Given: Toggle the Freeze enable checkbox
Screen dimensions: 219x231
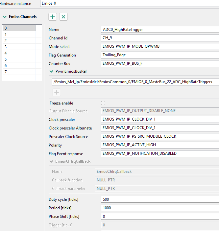Looking at the screenshot, I should click(x=103, y=103).
